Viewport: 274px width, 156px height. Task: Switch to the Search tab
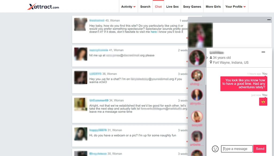click(145, 6)
